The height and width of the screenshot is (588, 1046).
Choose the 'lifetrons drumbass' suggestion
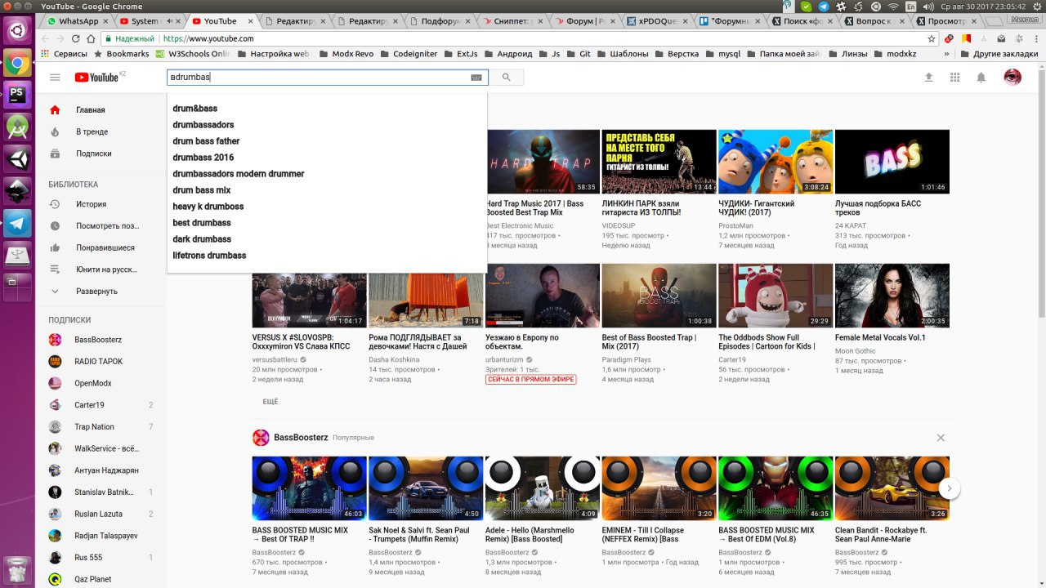click(x=327, y=256)
